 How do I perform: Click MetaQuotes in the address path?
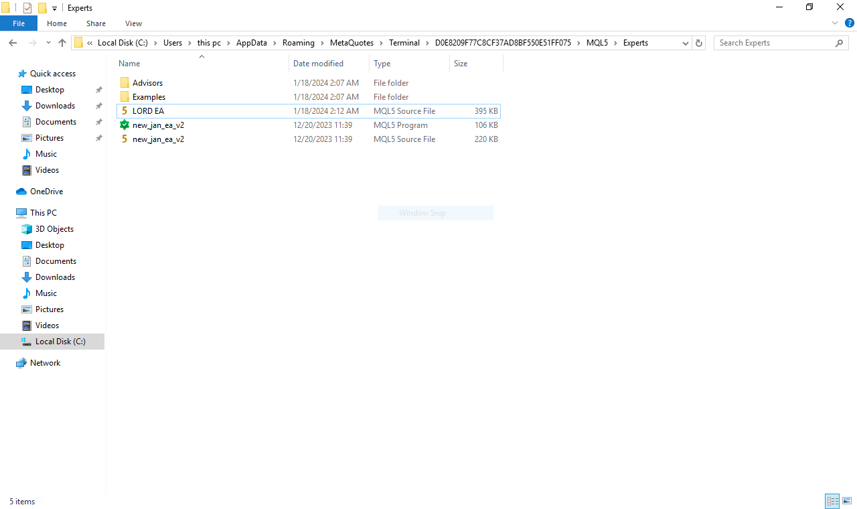(352, 43)
